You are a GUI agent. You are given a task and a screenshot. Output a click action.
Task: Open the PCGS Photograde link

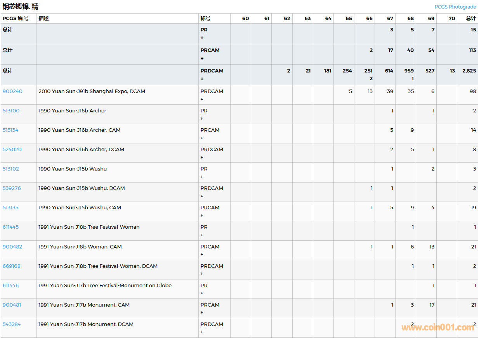click(x=455, y=7)
